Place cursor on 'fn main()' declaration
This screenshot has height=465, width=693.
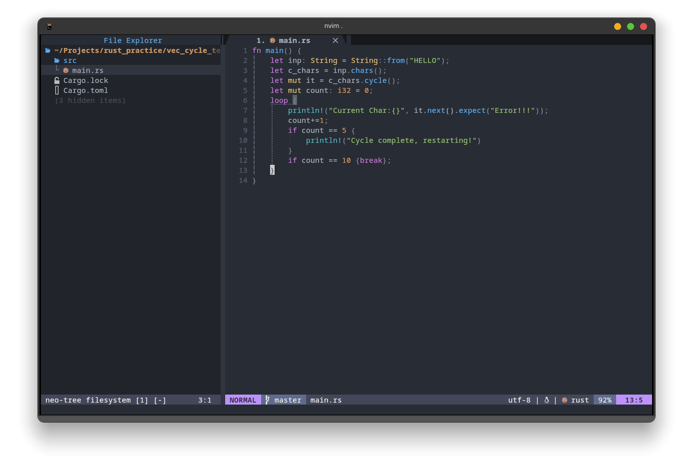pos(273,50)
